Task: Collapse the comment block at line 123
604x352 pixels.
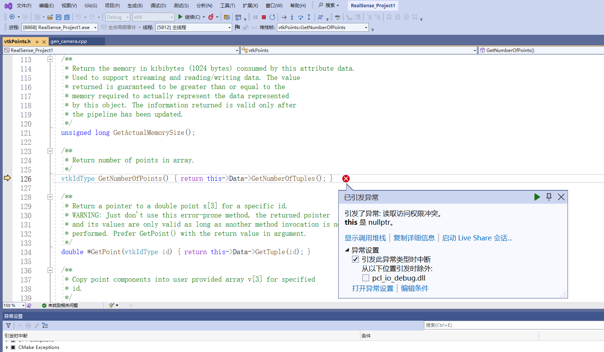Action: tap(50, 151)
